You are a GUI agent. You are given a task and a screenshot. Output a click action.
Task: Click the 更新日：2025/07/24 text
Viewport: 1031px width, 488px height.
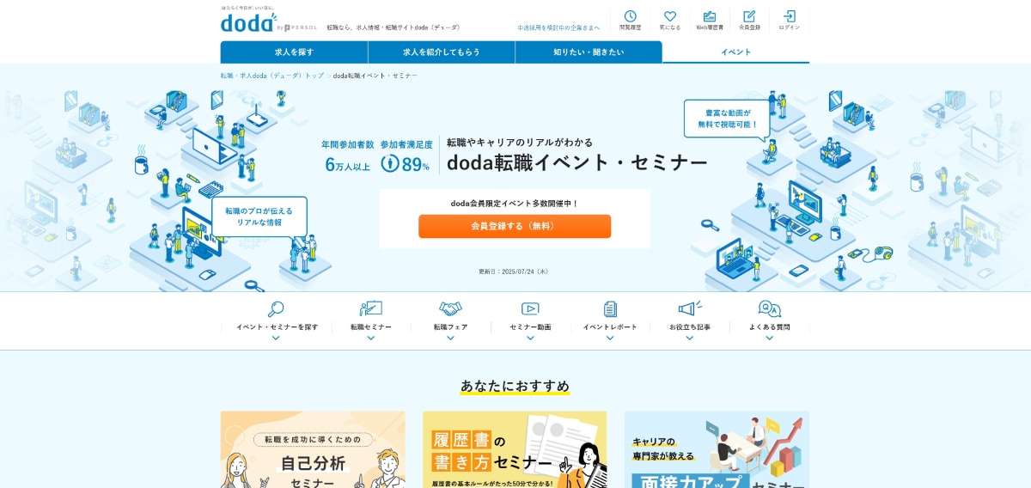click(x=514, y=271)
